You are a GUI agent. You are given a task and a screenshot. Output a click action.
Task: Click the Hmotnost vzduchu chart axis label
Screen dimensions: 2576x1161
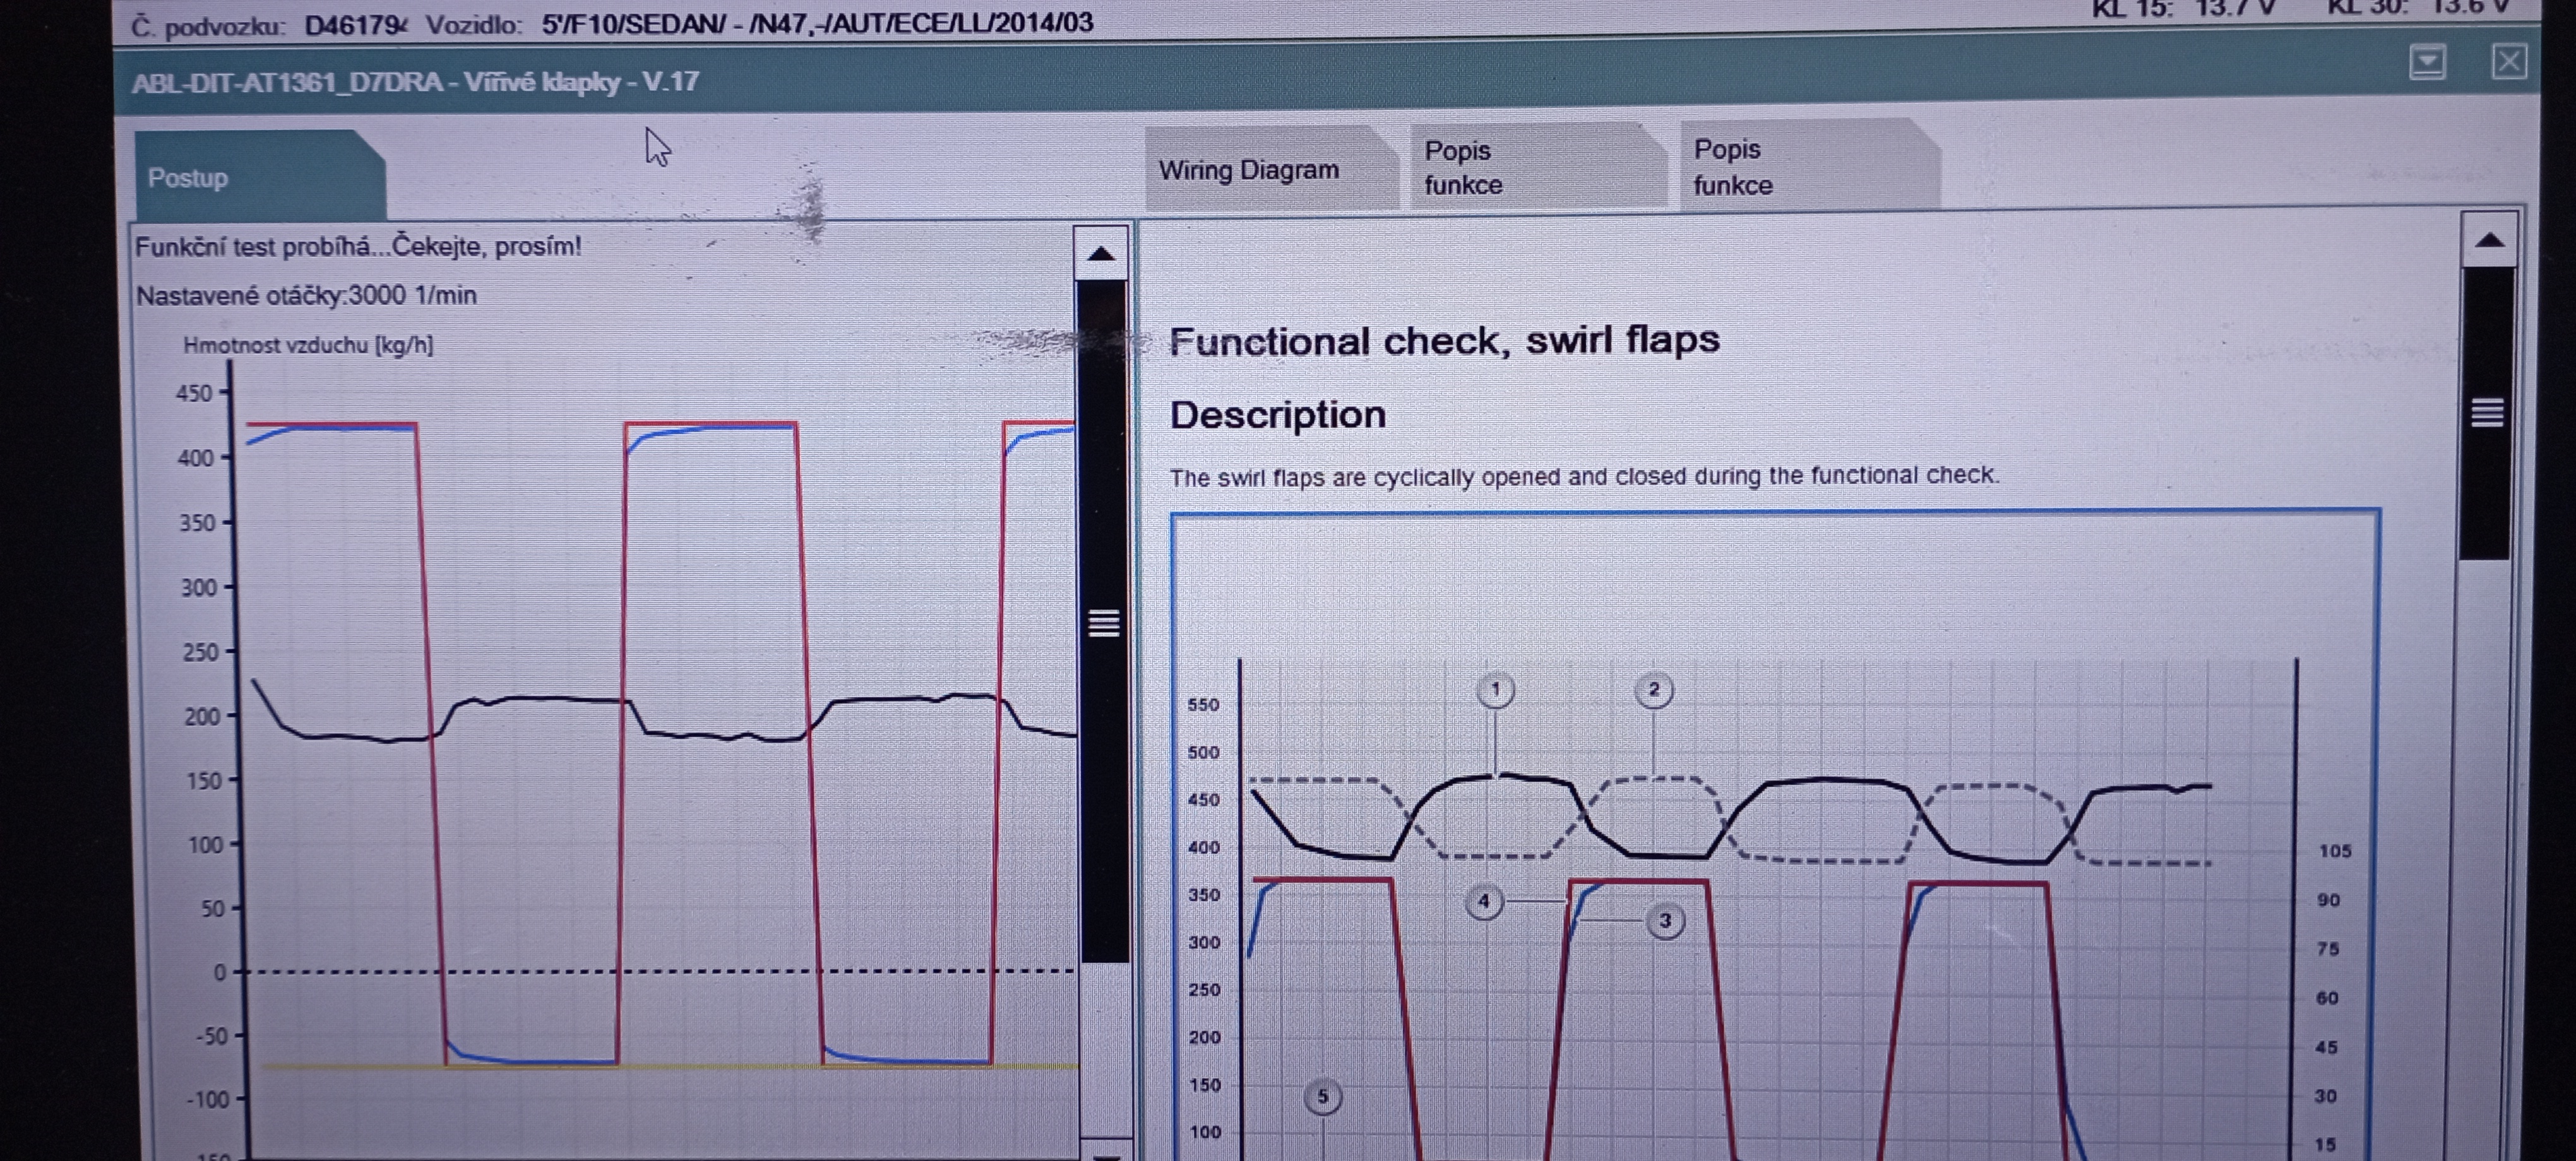coord(307,346)
